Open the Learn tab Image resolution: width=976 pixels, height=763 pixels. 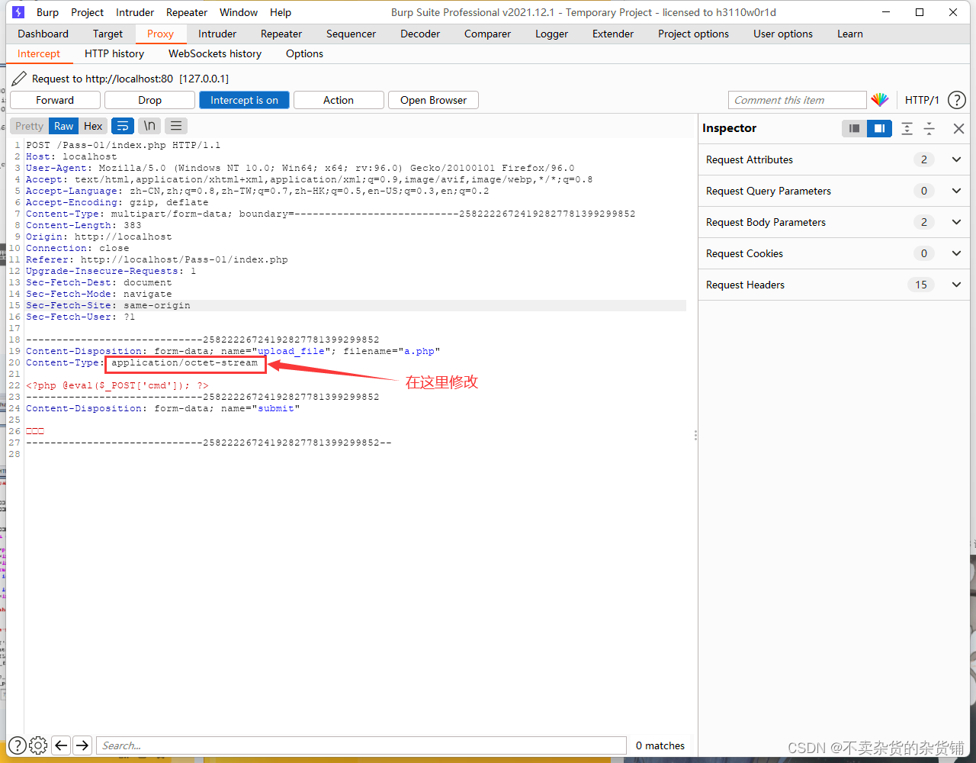pos(850,34)
